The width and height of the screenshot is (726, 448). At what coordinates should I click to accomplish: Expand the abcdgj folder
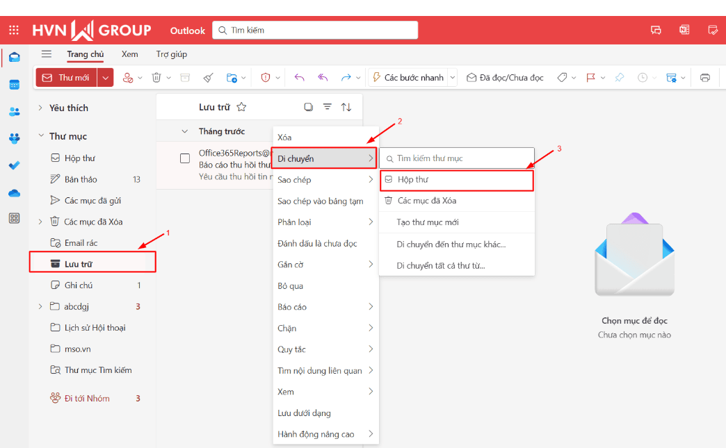(x=40, y=306)
